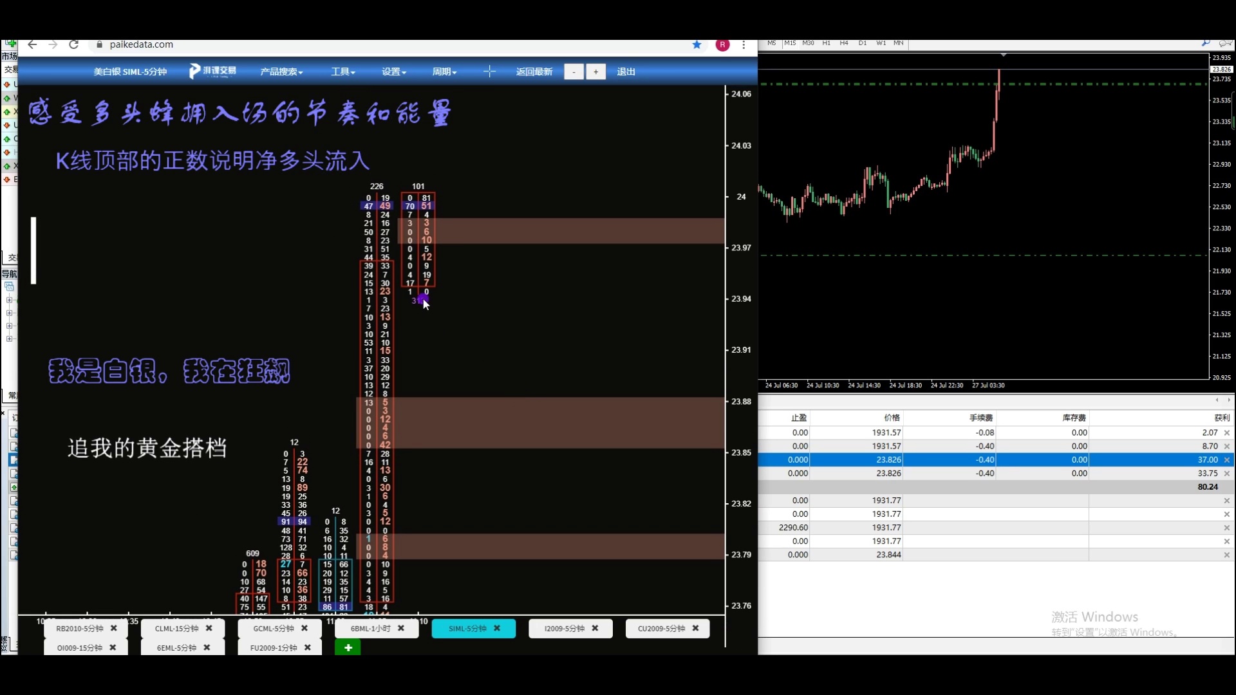Click the crosshair tool in navbar
1236x695 pixels.
pyautogui.click(x=489, y=71)
